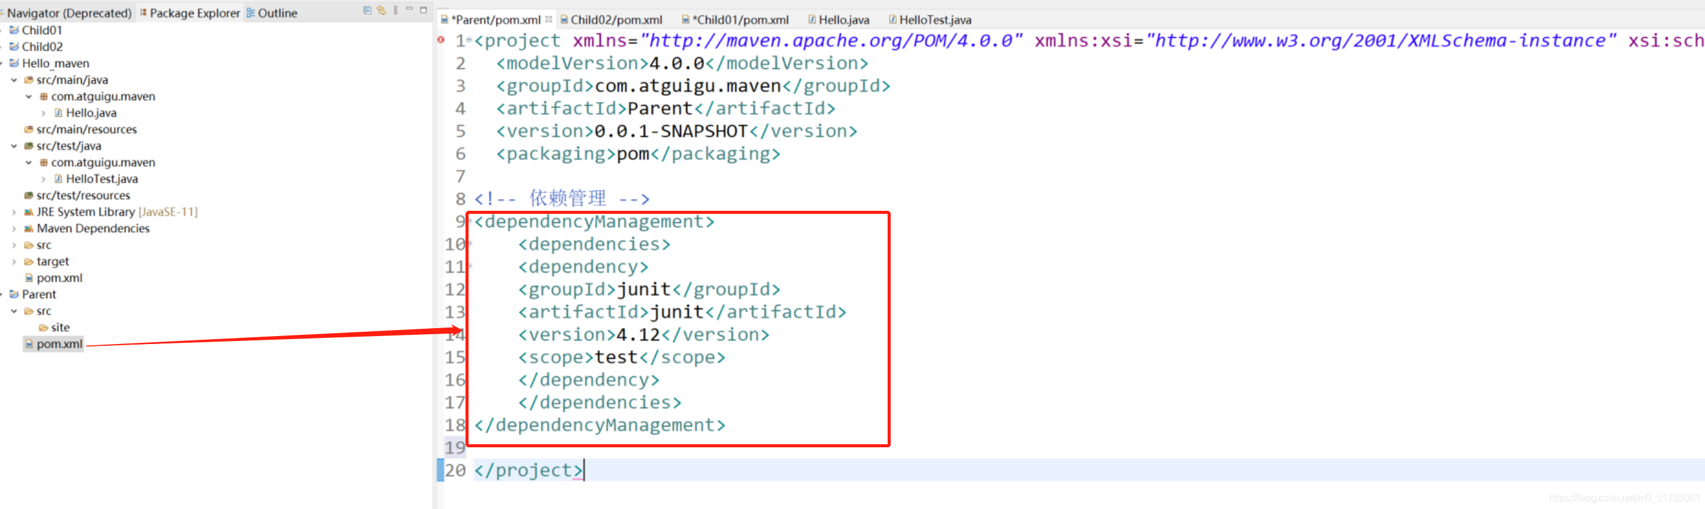
Task: Open the *Child01/pom.xml editor tab
Action: point(736,20)
